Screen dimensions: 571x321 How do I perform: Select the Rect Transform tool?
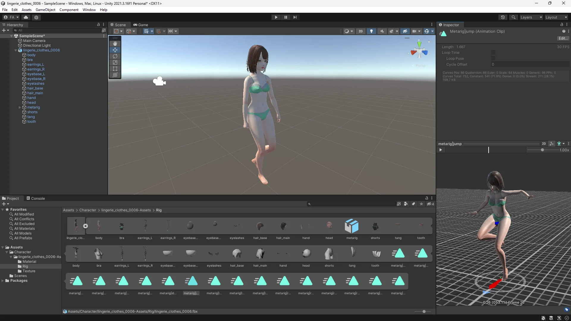(115, 69)
